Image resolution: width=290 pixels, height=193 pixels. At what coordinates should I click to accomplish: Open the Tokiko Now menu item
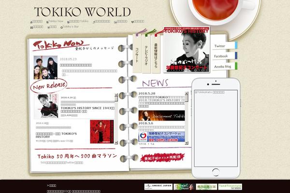[x=56, y=21]
